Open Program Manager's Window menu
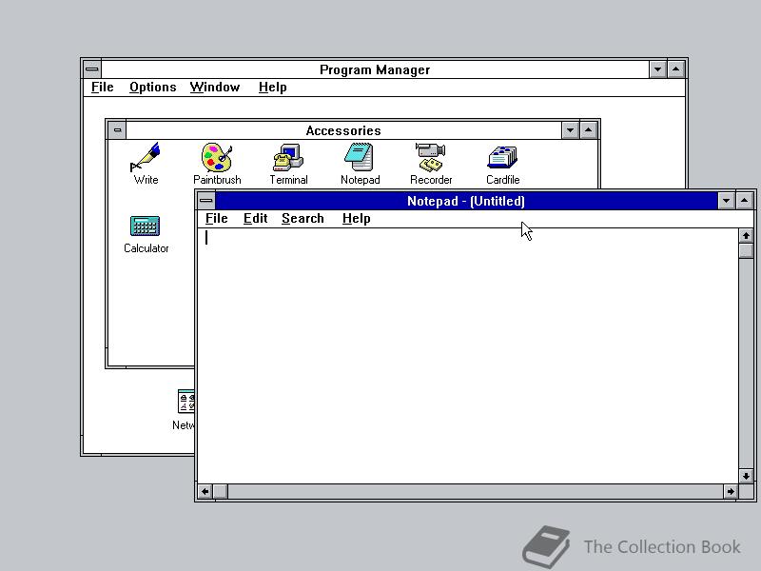Screen dimensions: 761x571 pyautogui.click(x=215, y=88)
